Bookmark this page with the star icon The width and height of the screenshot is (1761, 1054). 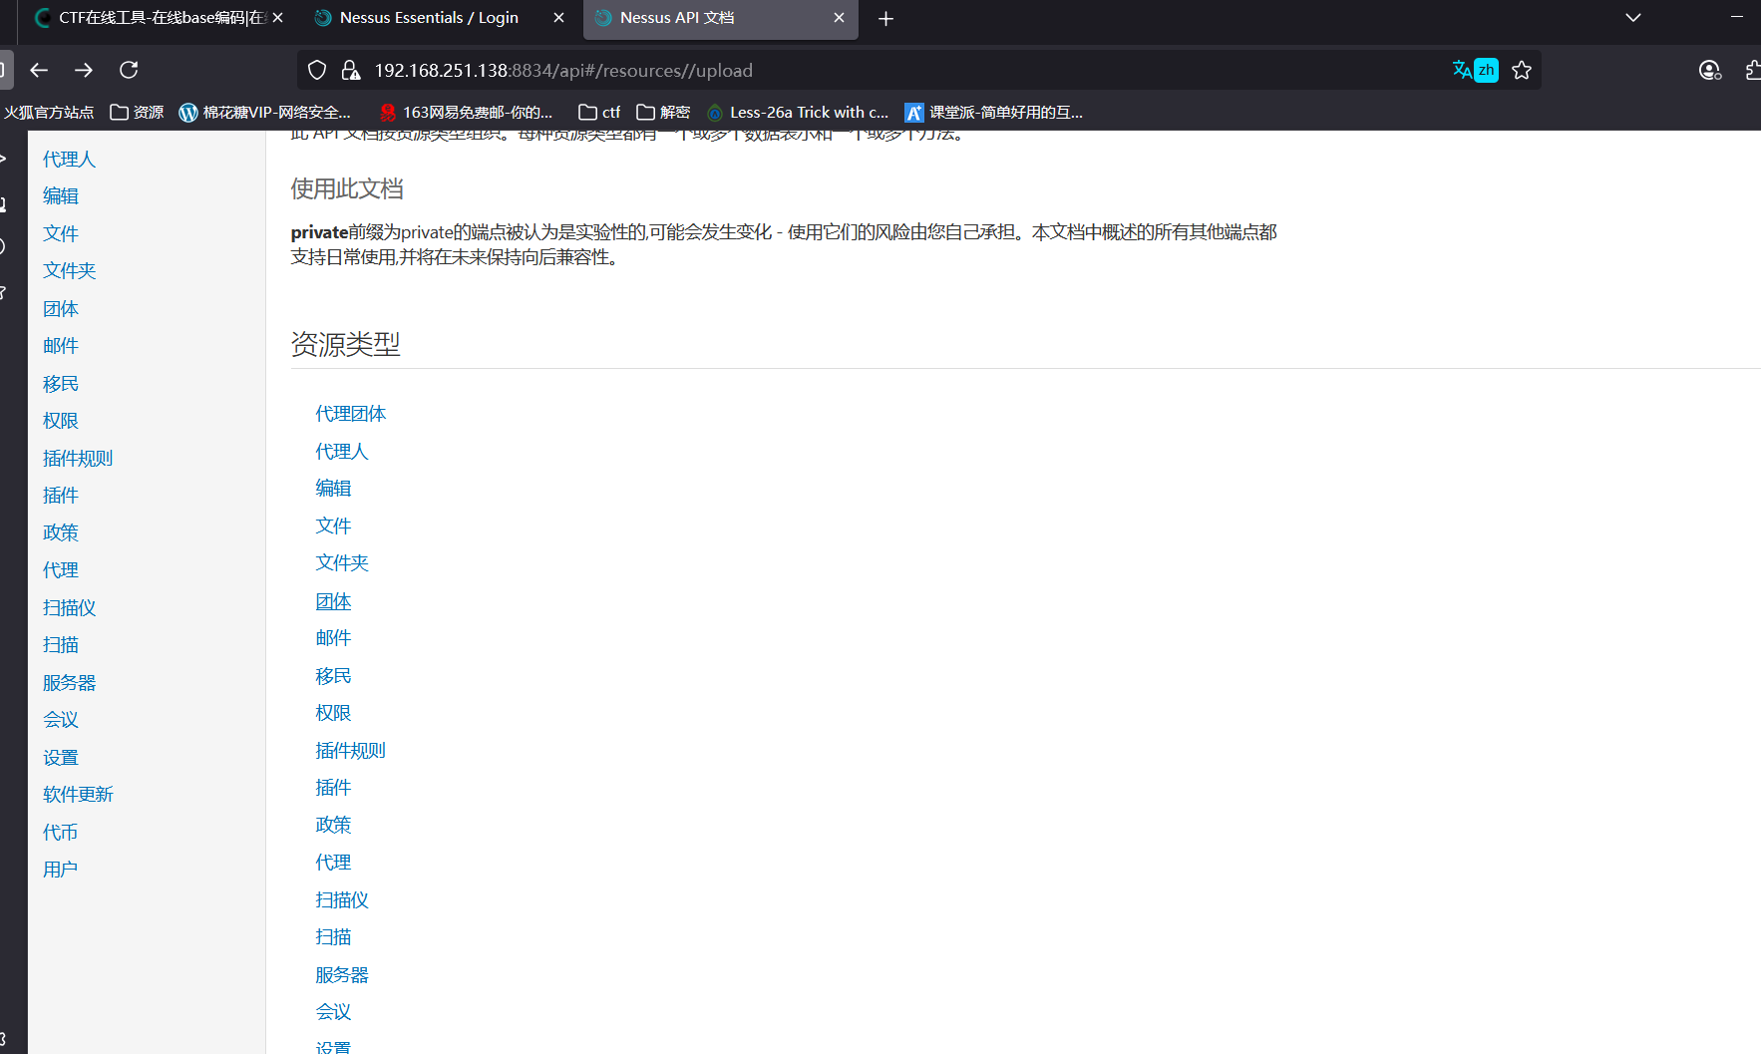pos(1522,70)
